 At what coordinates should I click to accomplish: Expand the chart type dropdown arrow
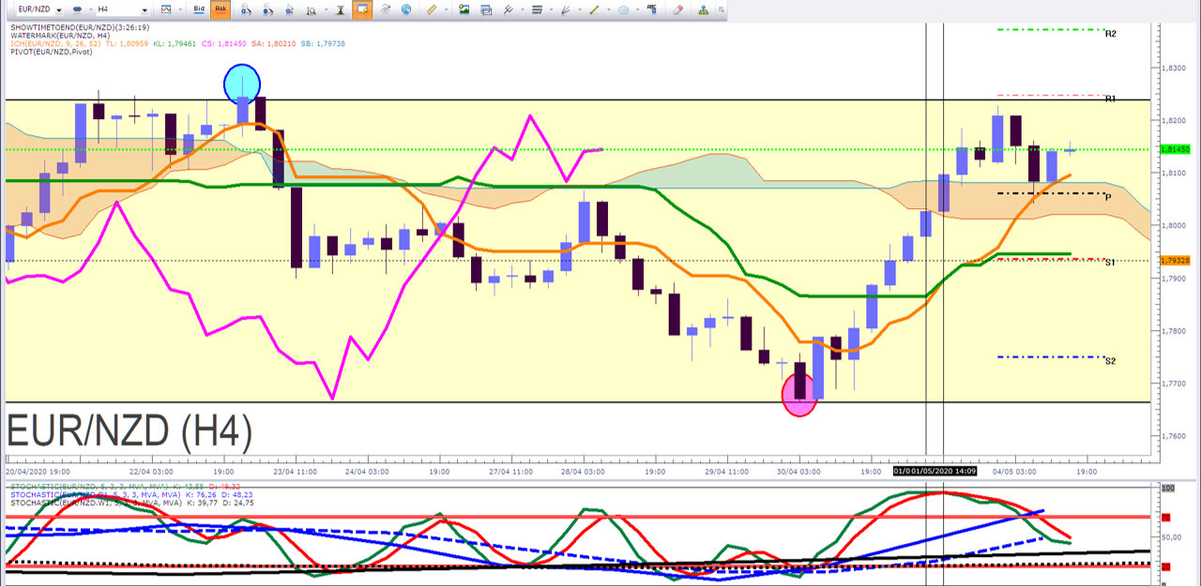point(180,9)
